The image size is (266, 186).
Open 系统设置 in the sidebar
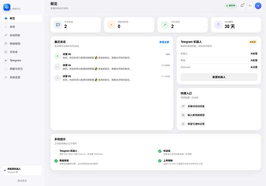22,77
